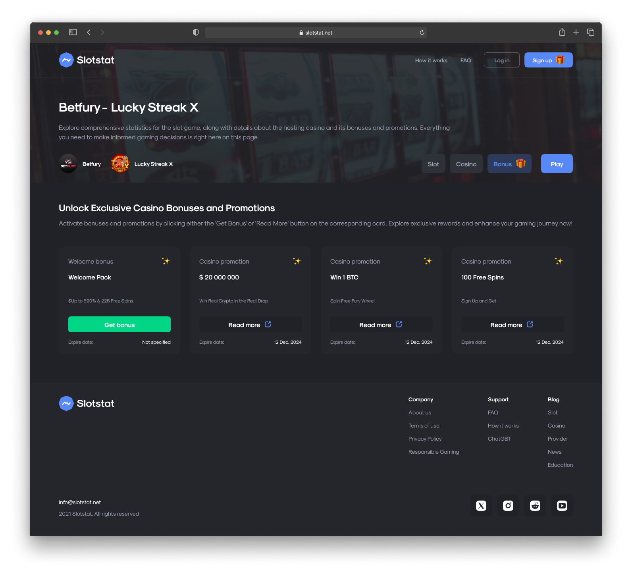Click the 'Welcome Pack' card title
632x574 pixels.
[x=90, y=277]
